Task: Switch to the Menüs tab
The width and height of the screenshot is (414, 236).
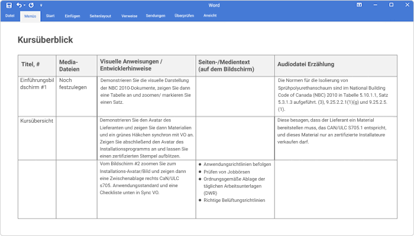Action: point(30,16)
